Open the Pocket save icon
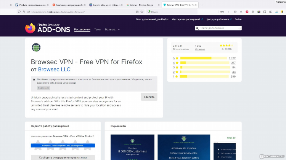 [x=235, y=12]
